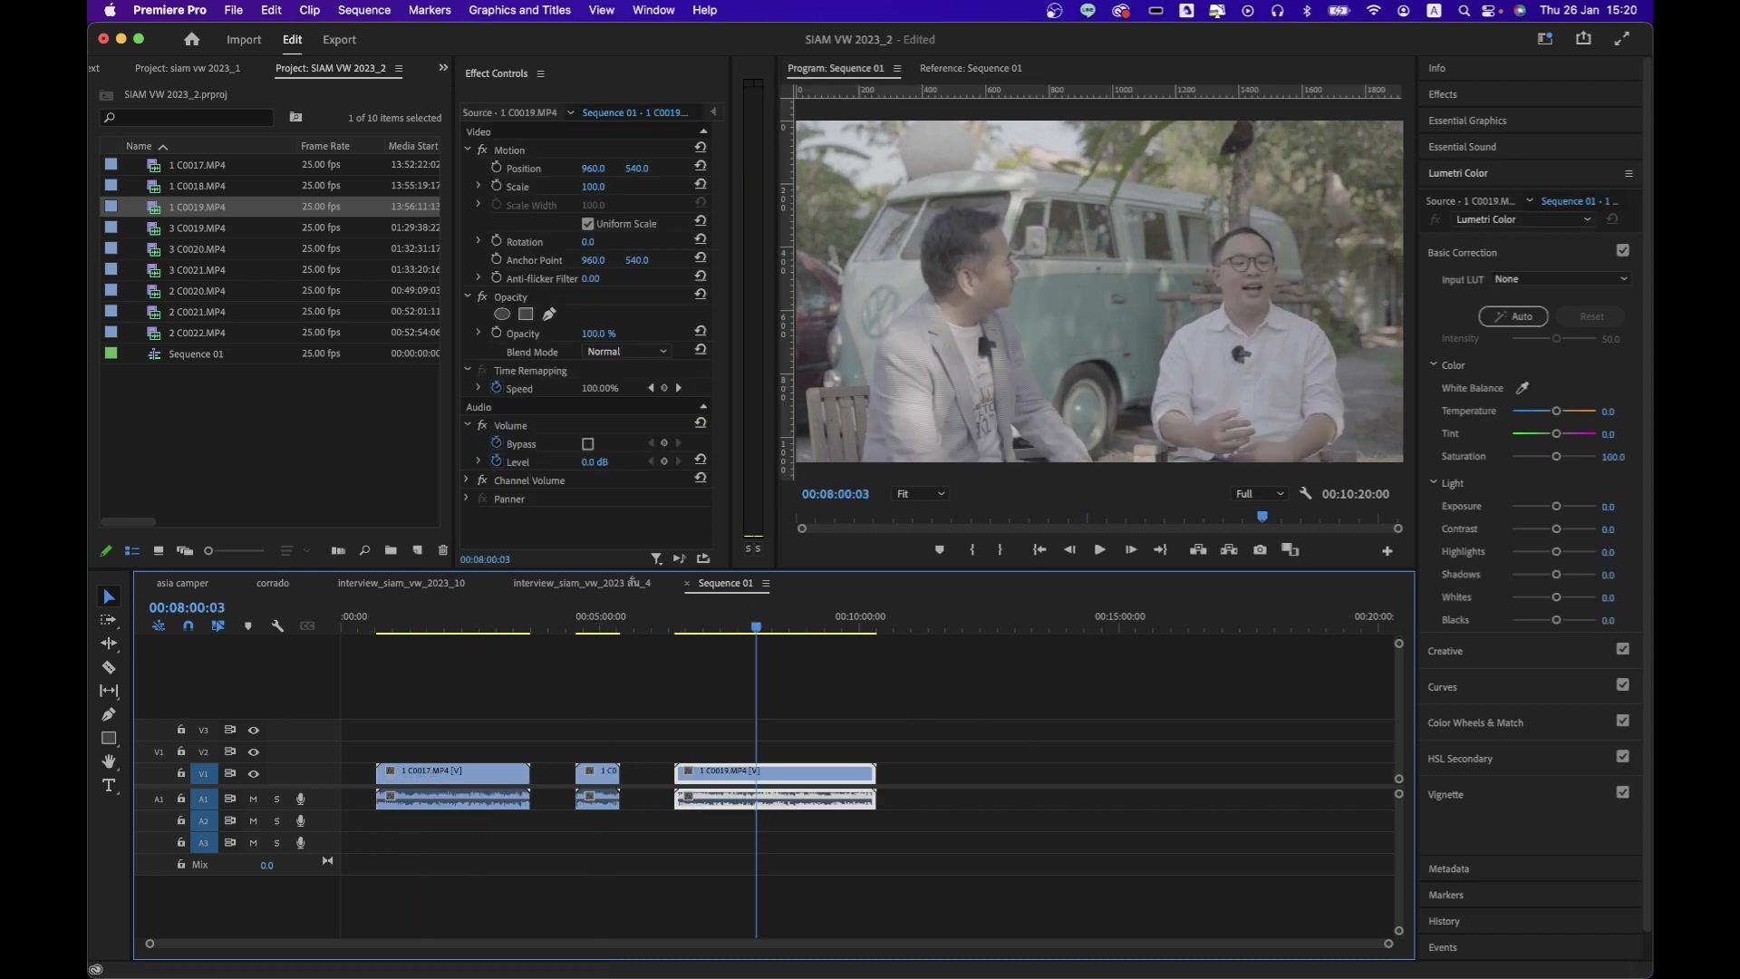1740x979 pixels.
Task: Select the Hand tool
Action: 109,761
